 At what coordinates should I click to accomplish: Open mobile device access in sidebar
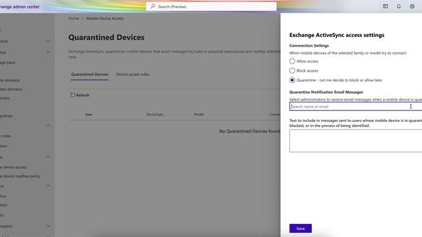tap(13, 167)
